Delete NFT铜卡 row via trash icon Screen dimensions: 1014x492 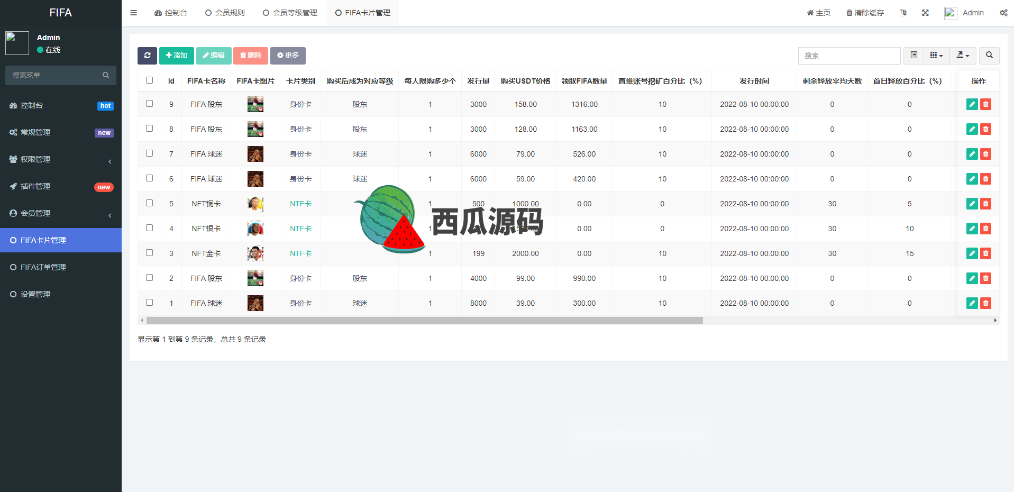[985, 204]
